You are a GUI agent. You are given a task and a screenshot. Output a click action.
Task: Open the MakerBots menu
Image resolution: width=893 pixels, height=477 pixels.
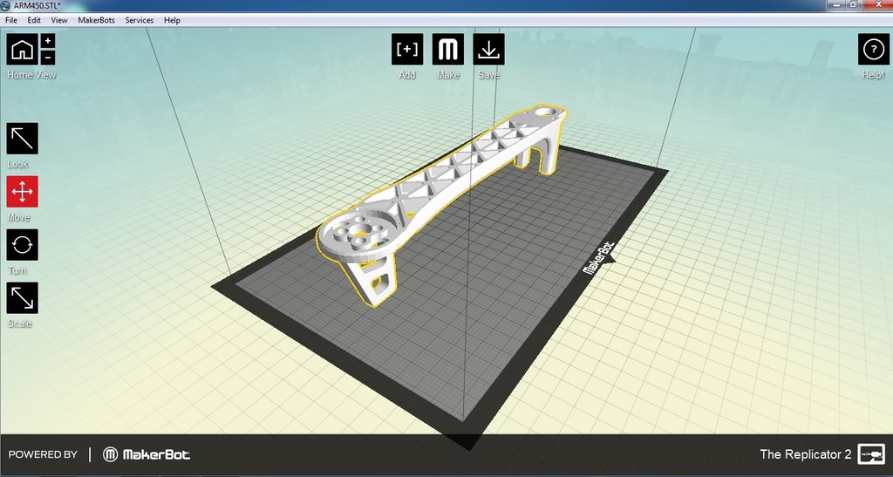point(96,20)
